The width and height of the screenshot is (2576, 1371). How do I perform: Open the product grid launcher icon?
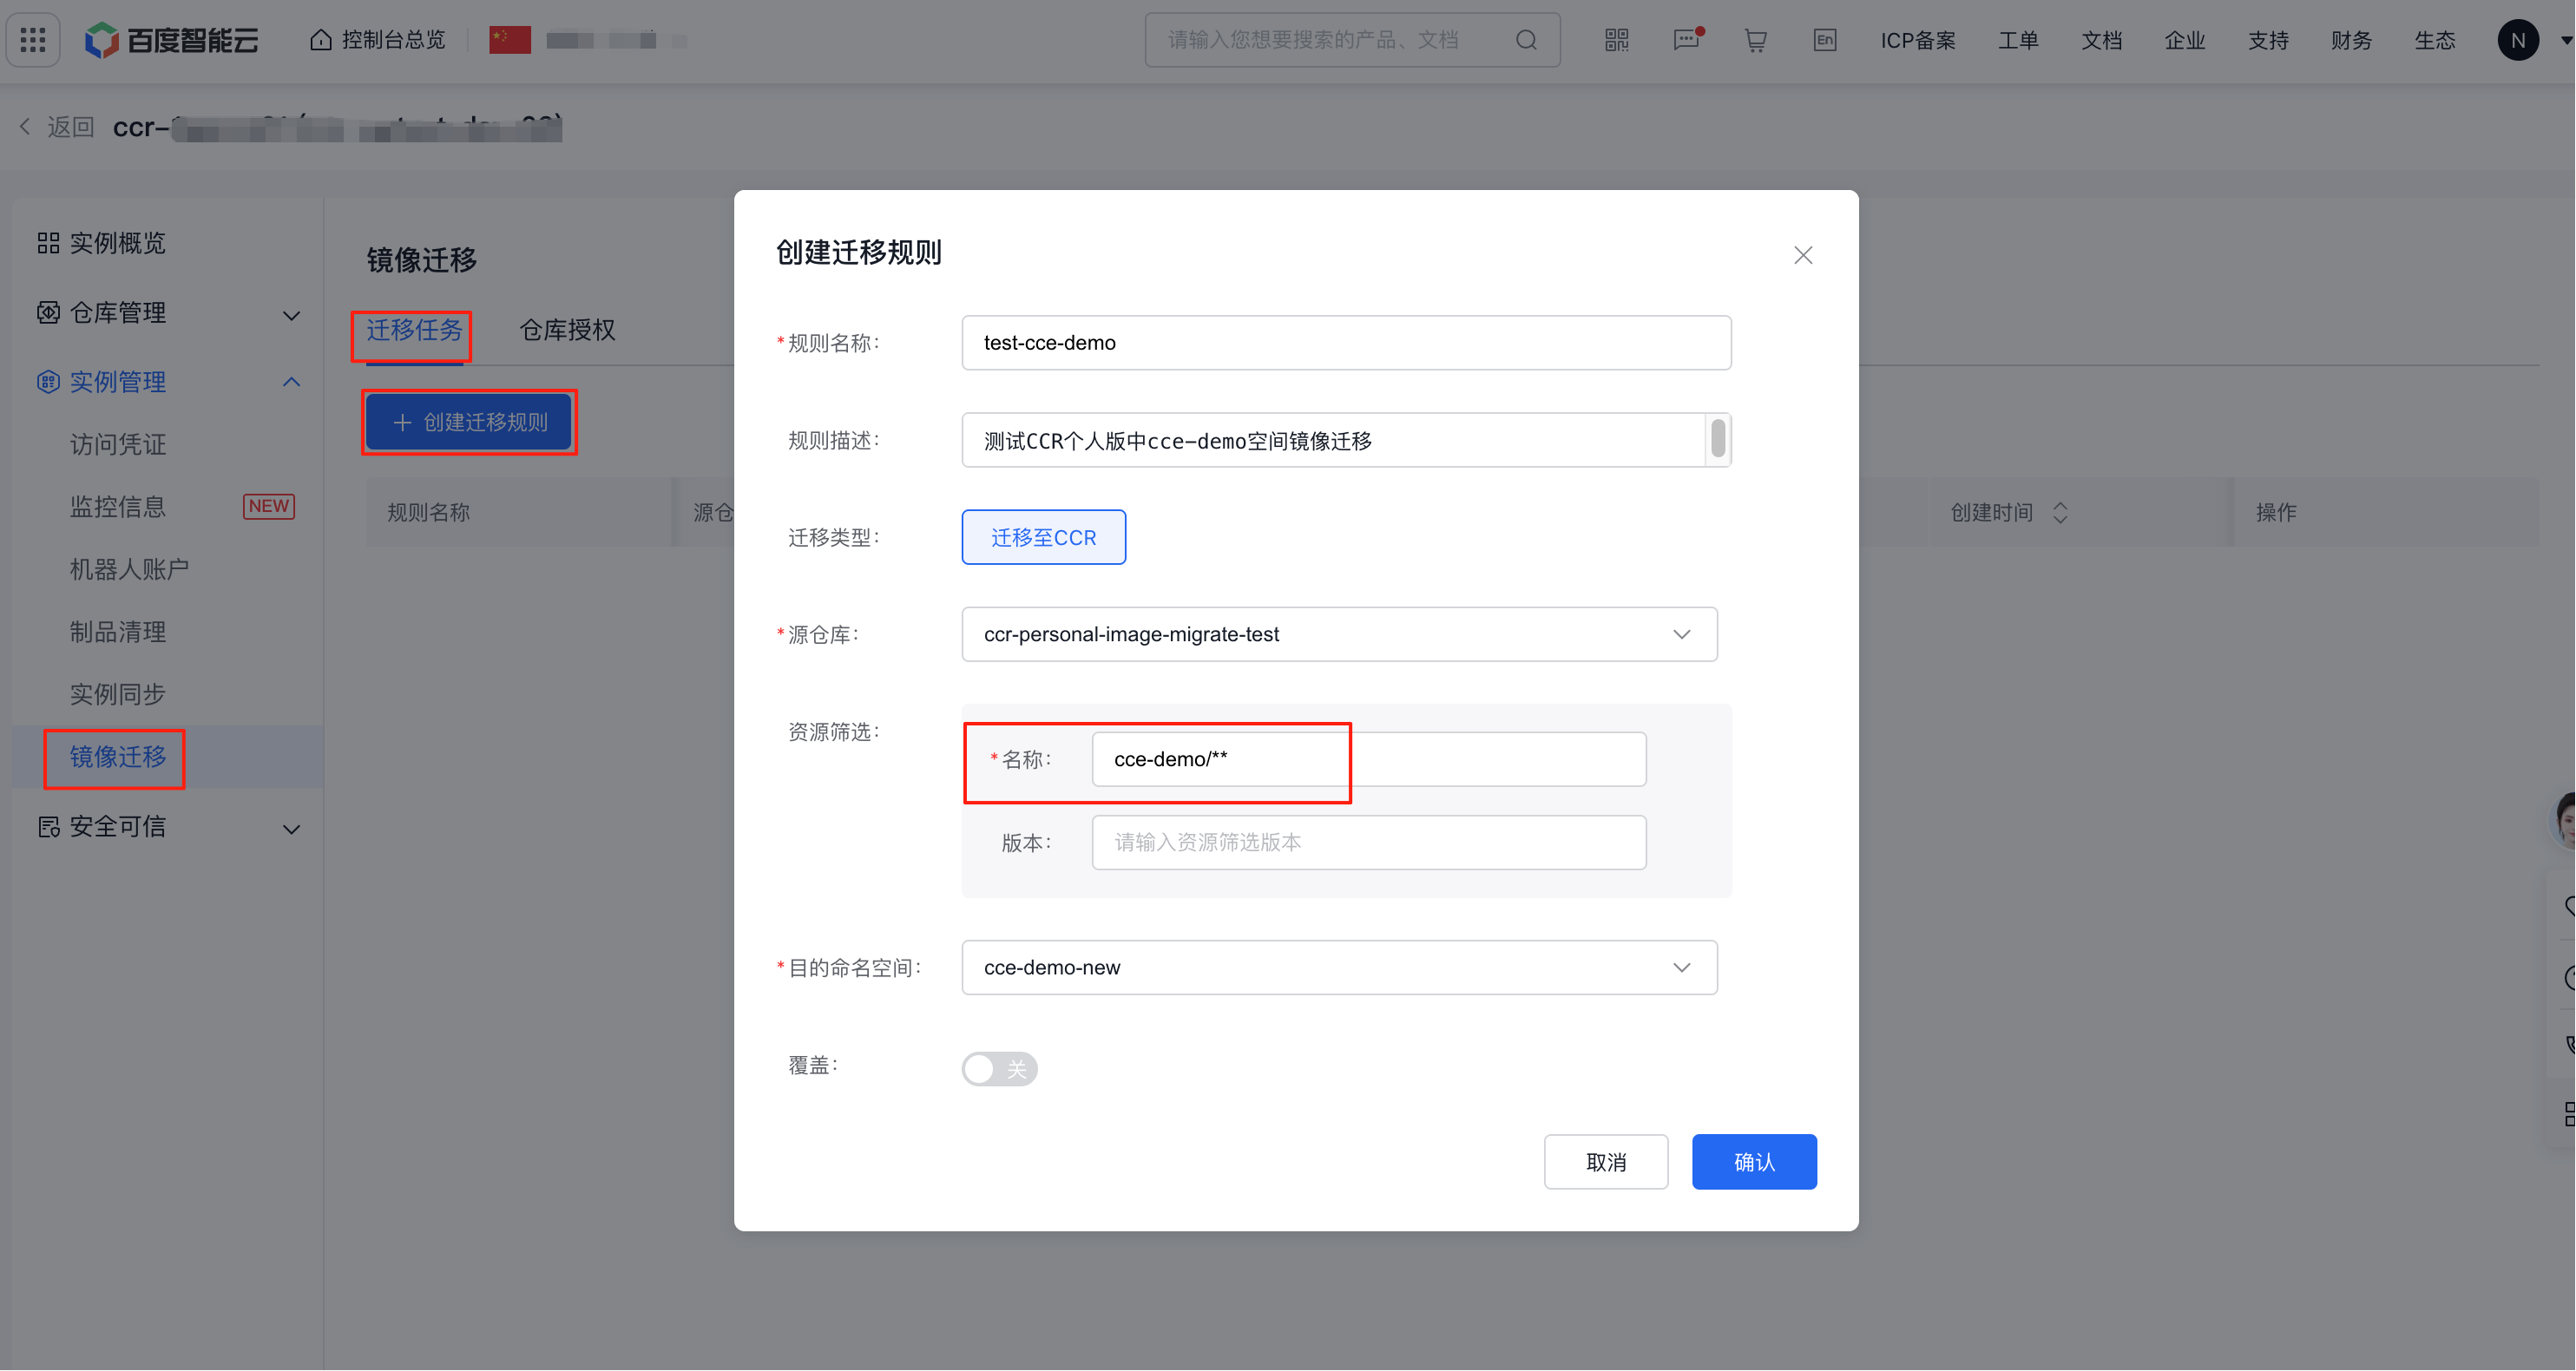33,40
